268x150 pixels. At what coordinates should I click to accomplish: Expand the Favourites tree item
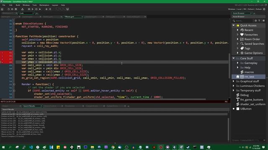click(x=237, y=35)
